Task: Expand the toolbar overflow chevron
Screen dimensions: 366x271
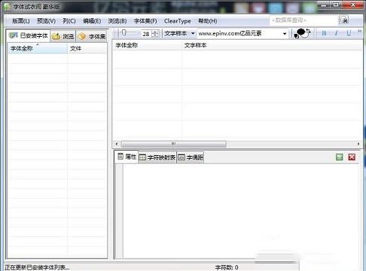Action: click(359, 32)
